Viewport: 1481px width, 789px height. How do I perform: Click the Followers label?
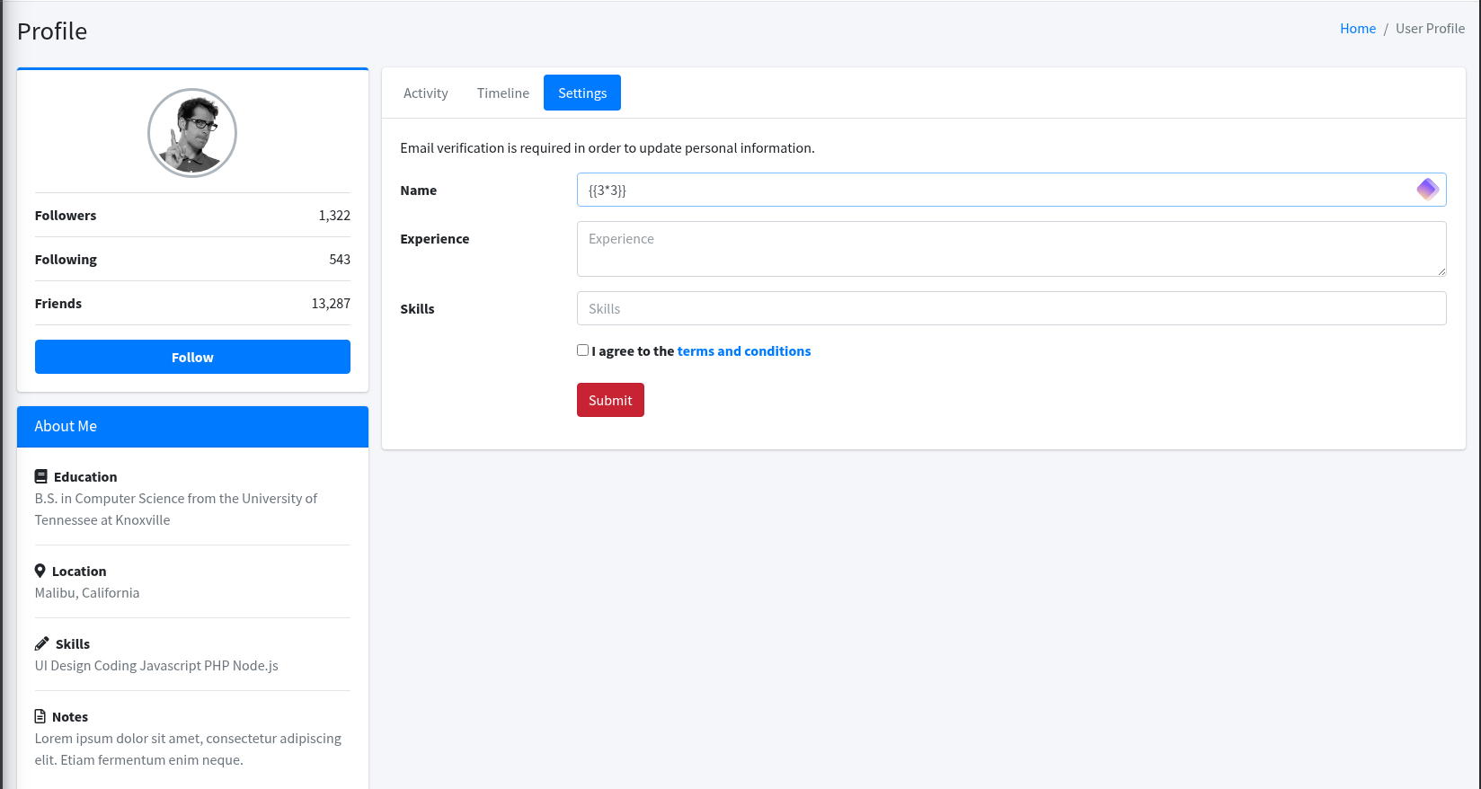tap(66, 215)
